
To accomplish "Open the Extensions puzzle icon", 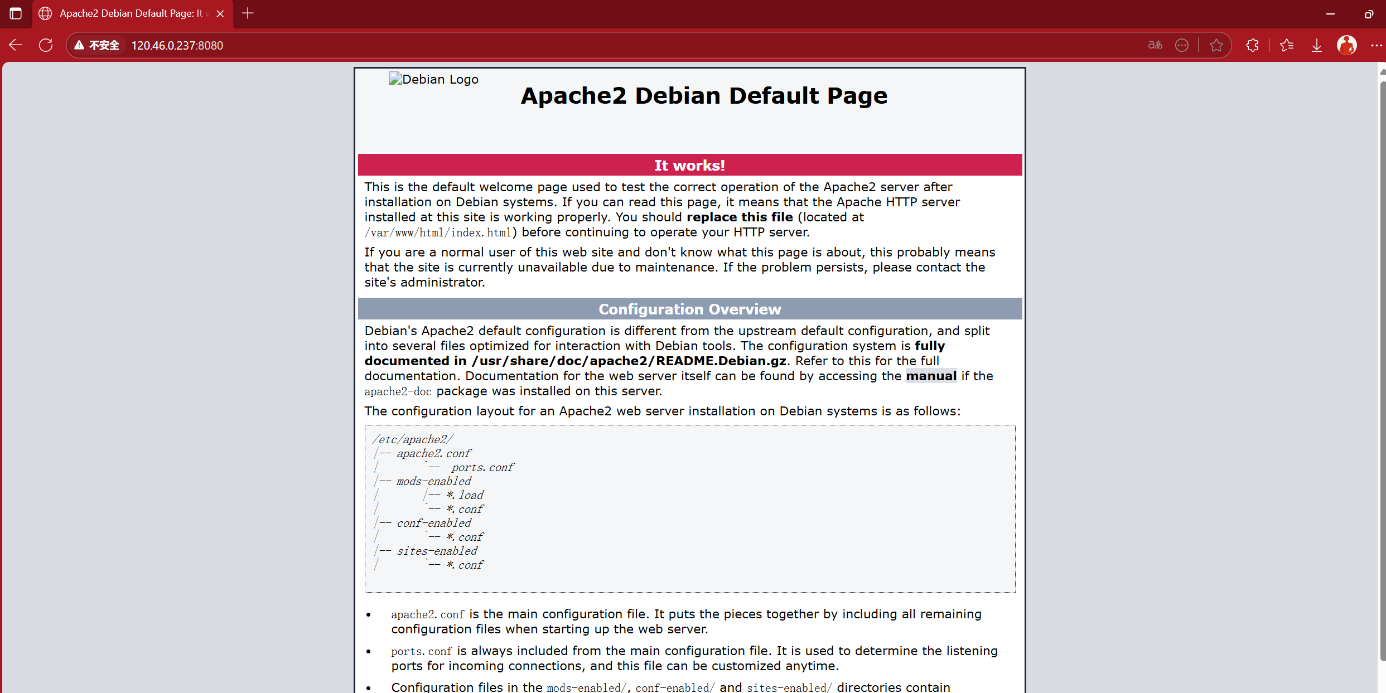I will point(1253,45).
